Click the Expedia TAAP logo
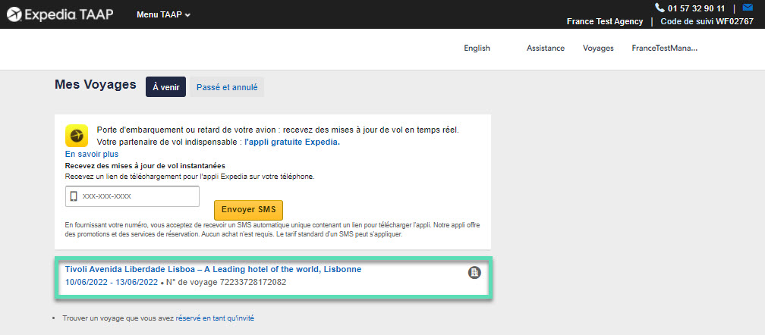This screenshot has height=335, width=765. (x=60, y=14)
